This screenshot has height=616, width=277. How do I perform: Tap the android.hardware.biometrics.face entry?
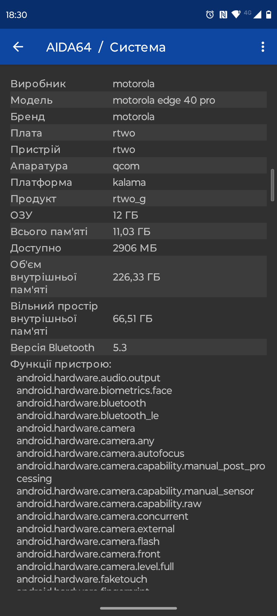(x=94, y=390)
